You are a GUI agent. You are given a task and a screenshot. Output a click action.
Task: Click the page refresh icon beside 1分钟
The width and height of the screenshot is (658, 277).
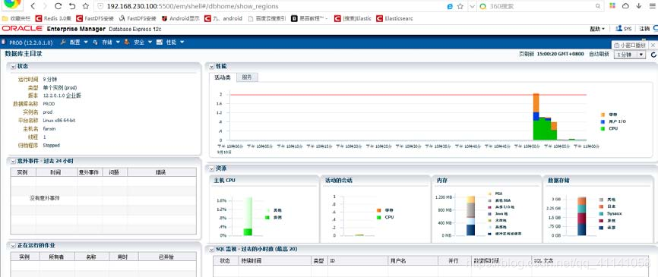click(x=653, y=55)
